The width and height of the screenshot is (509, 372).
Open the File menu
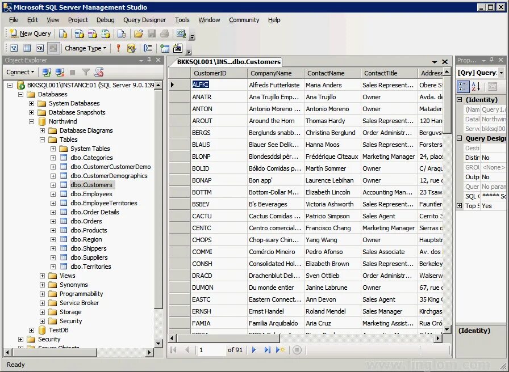pos(14,20)
